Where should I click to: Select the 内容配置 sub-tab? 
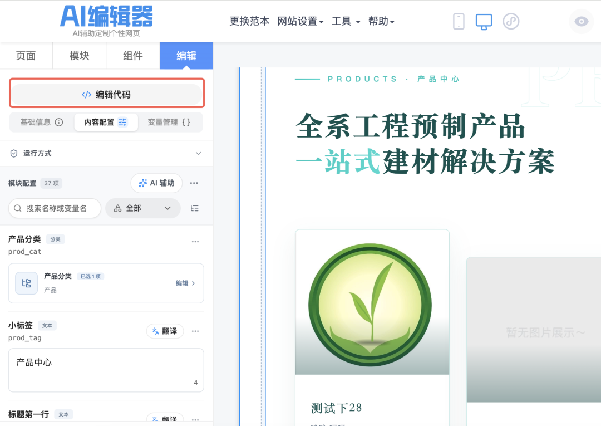(106, 123)
